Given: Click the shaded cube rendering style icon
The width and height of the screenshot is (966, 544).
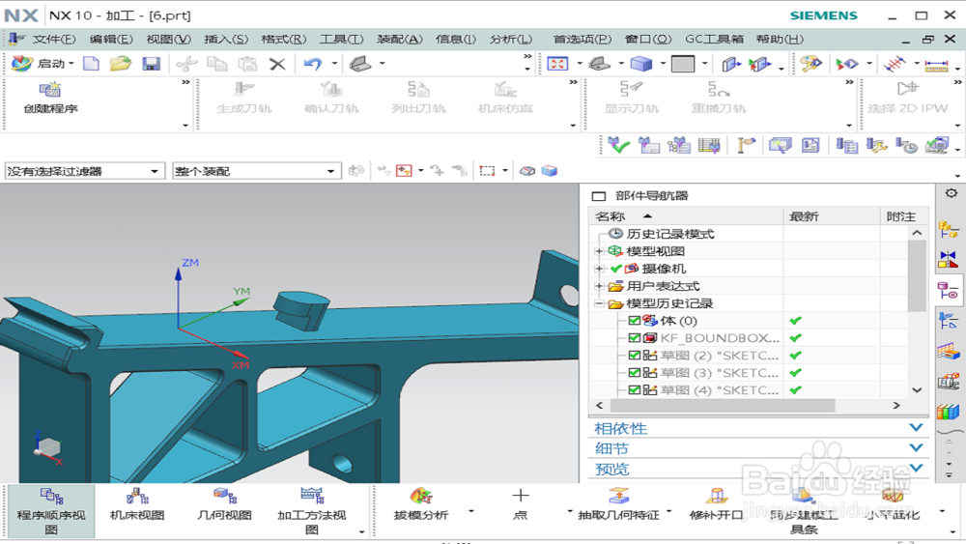Looking at the screenshot, I should [641, 64].
